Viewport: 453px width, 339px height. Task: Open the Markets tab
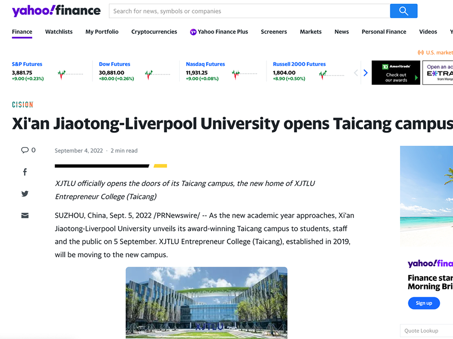click(310, 32)
